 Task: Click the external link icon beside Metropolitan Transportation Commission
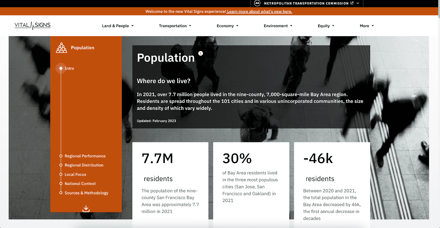[352, 3]
